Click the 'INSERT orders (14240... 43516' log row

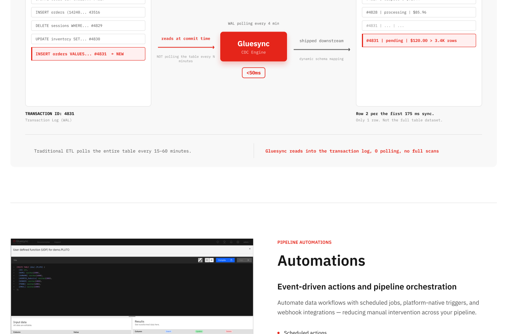tap(88, 12)
